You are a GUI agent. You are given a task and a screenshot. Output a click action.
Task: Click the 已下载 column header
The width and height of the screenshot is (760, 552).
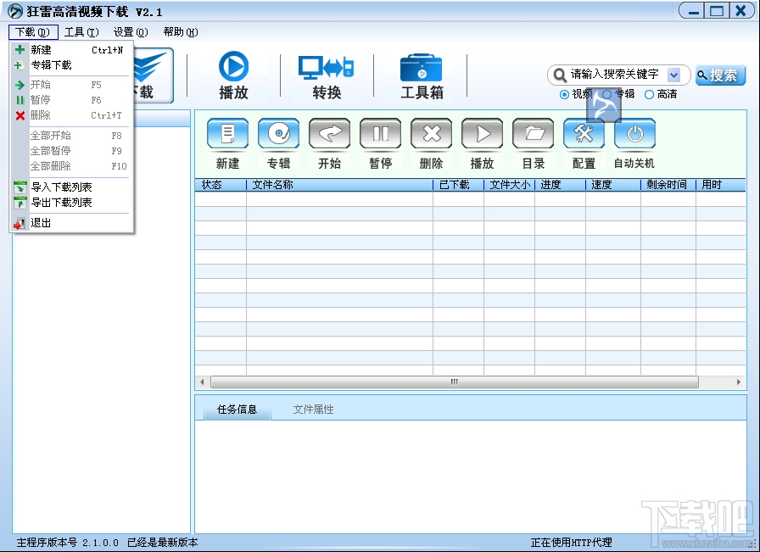458,185
